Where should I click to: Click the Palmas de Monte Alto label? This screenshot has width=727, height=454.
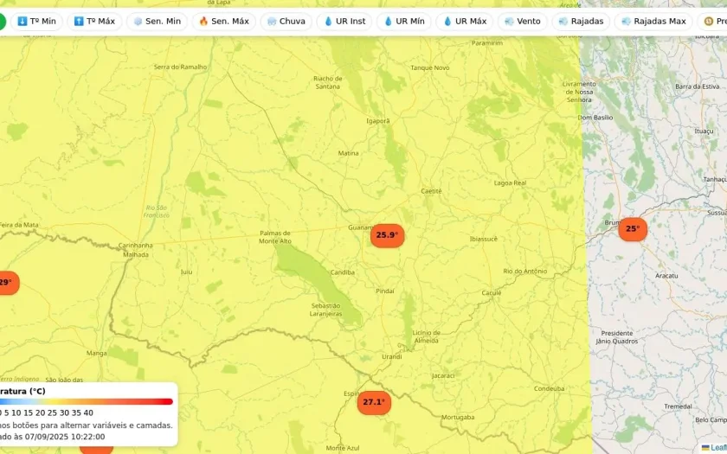tap(275, 237)
